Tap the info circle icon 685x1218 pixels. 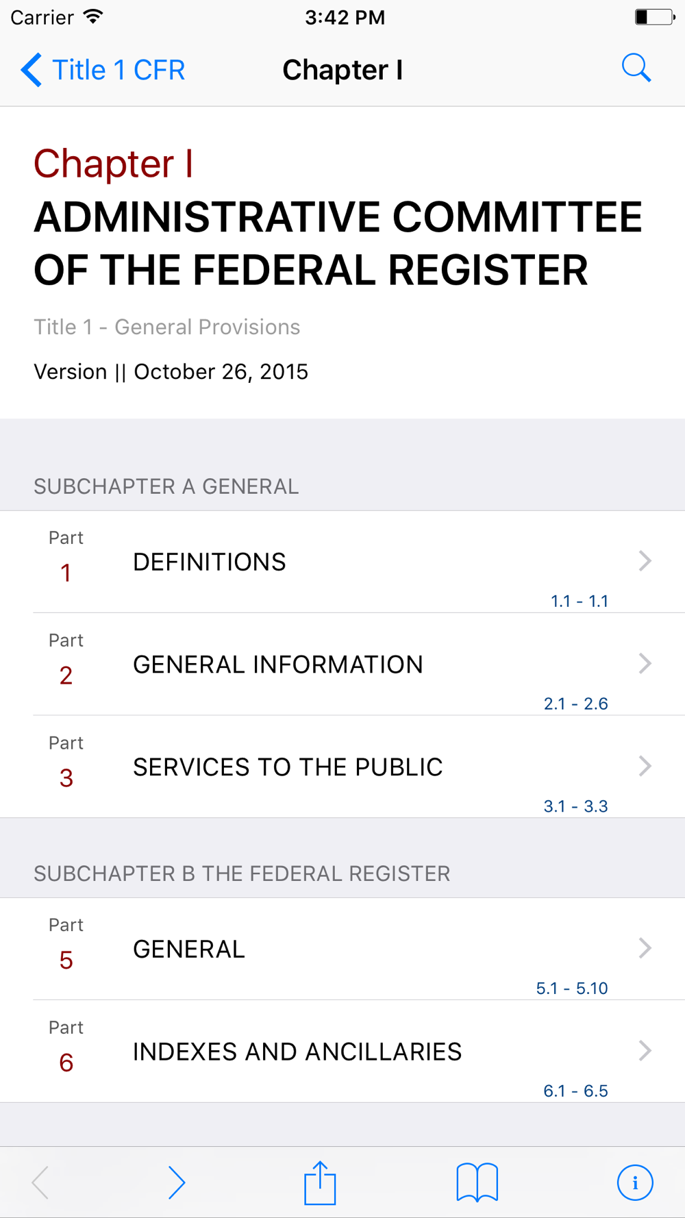635,1182
